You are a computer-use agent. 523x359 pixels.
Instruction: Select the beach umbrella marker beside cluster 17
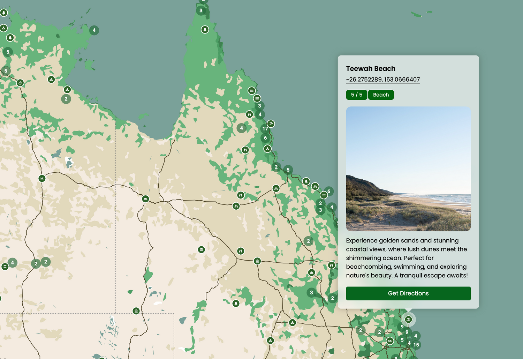[271, 124]
